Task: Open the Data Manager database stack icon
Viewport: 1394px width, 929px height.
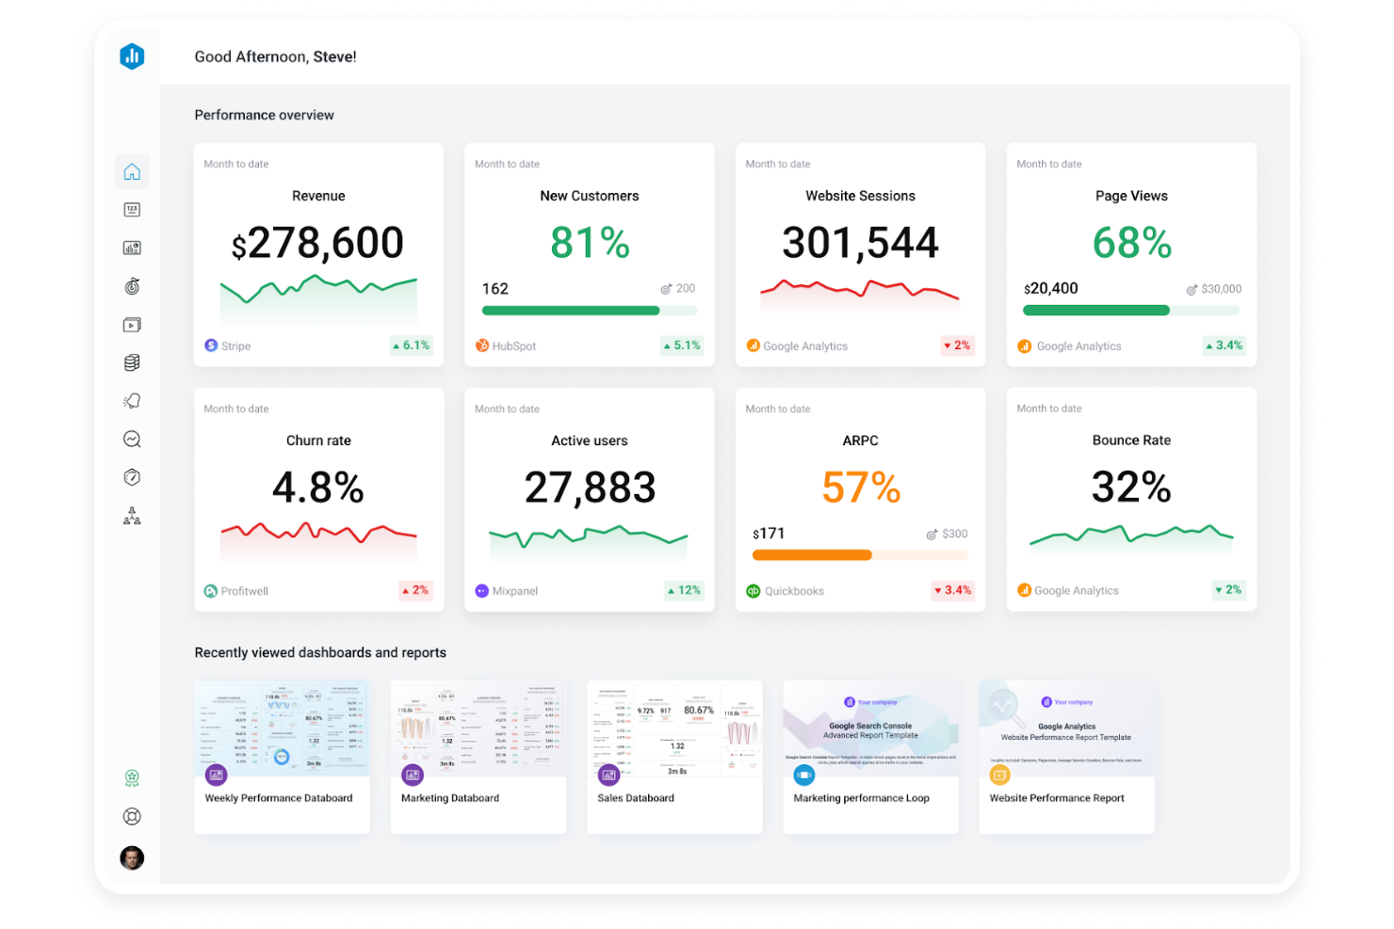Action: (x=132, y=362)
